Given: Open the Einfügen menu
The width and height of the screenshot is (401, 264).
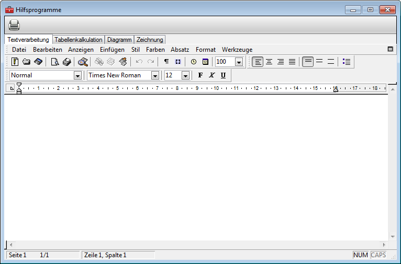Looking at the screenshot, I should coord(112,50).
